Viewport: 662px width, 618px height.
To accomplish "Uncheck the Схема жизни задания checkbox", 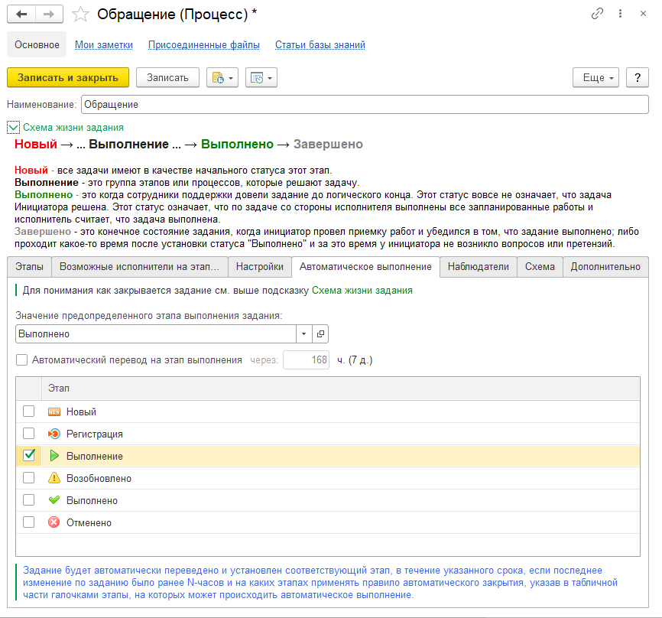I will pos(13,127).
